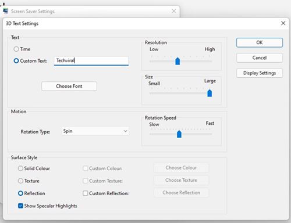Open the Choose Font dialog
The image size is (291, 223).
(69, 86)
